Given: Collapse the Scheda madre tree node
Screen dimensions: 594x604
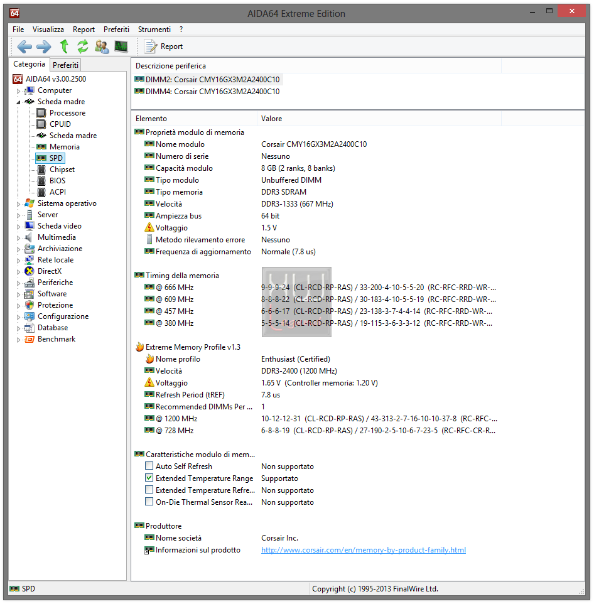Looking at the screenshot, I should (18, 102).
